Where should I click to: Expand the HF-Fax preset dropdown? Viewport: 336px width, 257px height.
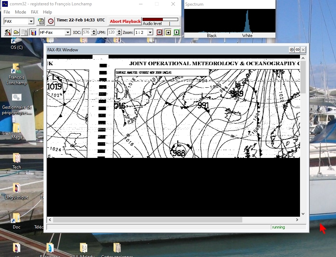pos(68,32)
